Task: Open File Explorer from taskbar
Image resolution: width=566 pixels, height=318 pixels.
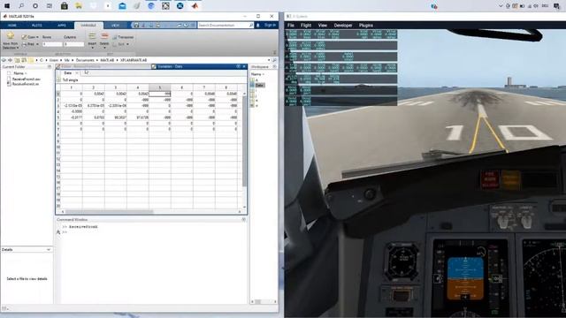Action: (x=79, y=6)
